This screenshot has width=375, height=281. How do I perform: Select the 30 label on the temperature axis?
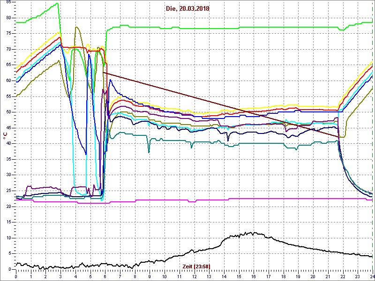(x=9, y=175)
